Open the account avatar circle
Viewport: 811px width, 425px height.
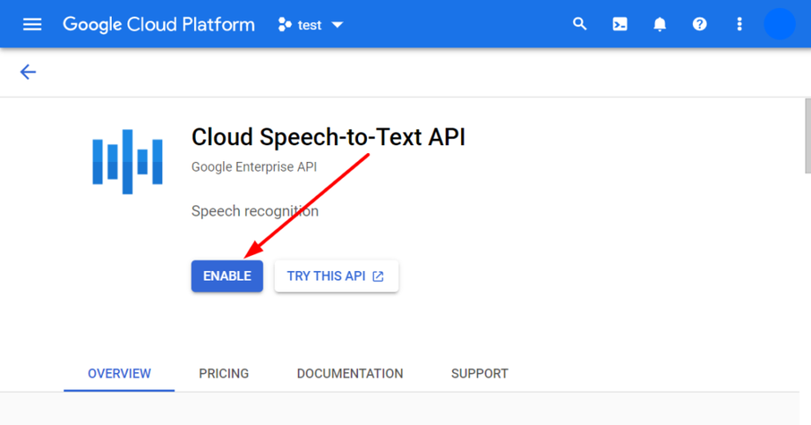point(779,25)
